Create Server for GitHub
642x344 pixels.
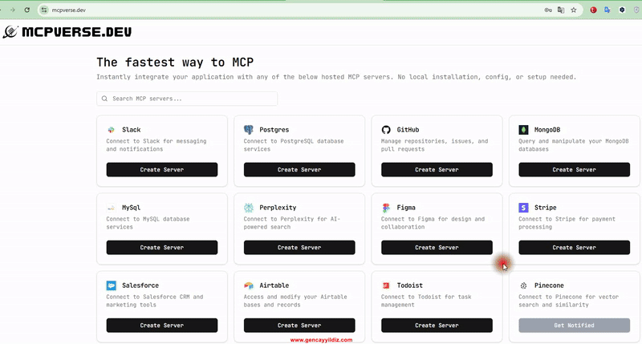(437, 170)
